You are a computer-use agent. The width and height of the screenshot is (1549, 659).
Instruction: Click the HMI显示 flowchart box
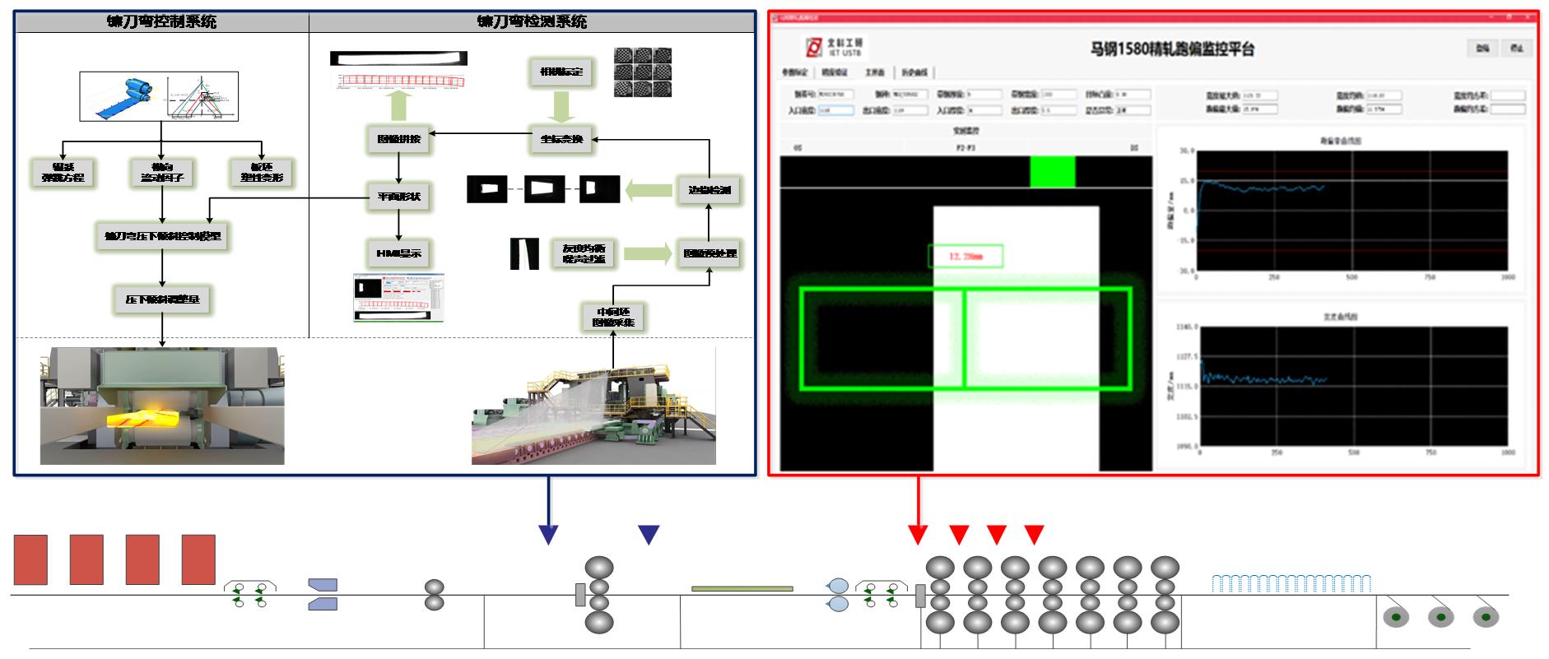[399, 253]
